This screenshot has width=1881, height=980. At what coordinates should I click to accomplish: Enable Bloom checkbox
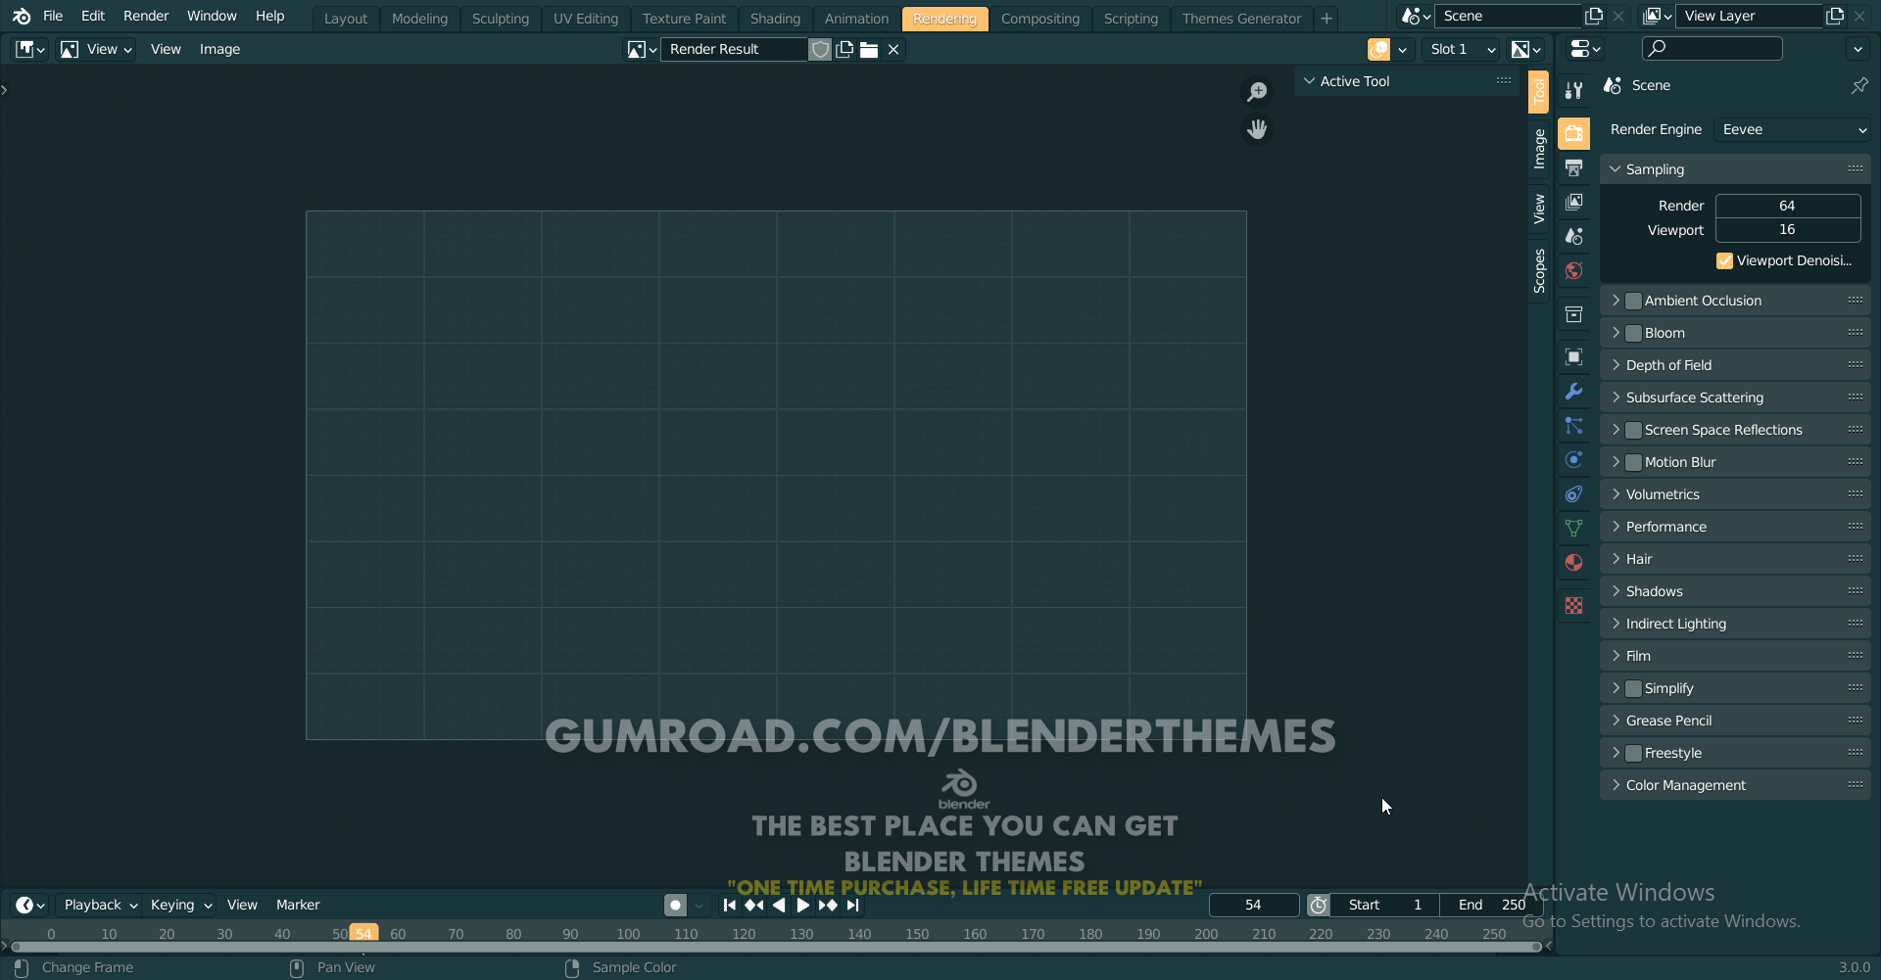[x=1633, y=333]
